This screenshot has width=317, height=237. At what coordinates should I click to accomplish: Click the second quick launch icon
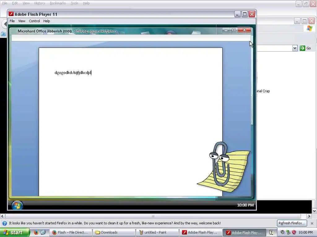pyautogui.click(x=43, y=232)
